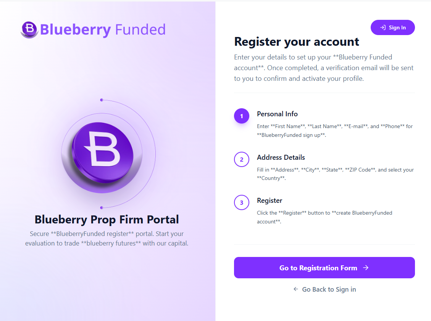Select the Address Details step heading
This screenshot has height=321, width=431.
(x=281, y=157)
